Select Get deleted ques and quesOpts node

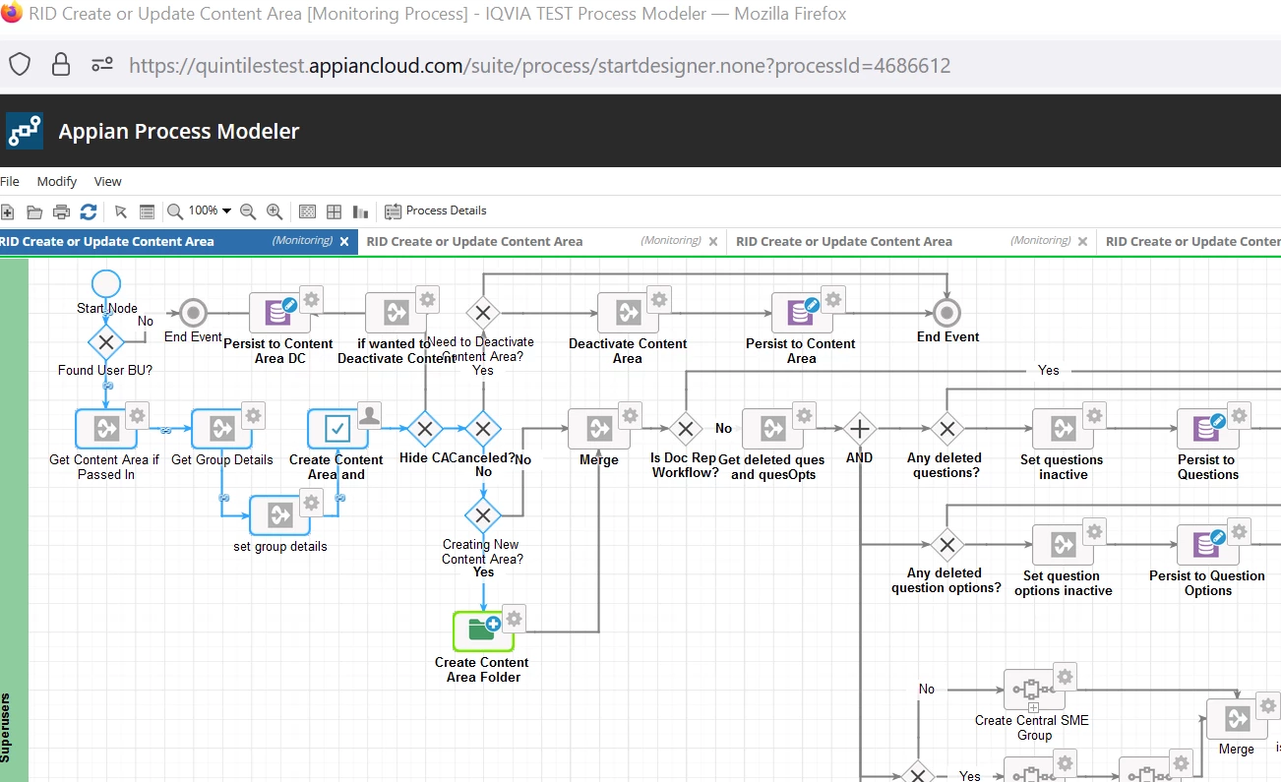(x=772, y=429)
